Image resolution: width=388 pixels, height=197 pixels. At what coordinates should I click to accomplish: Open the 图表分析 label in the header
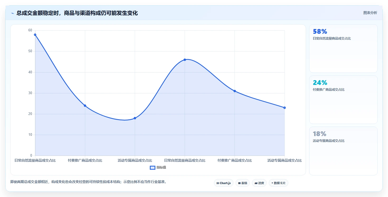coord(370,13)
